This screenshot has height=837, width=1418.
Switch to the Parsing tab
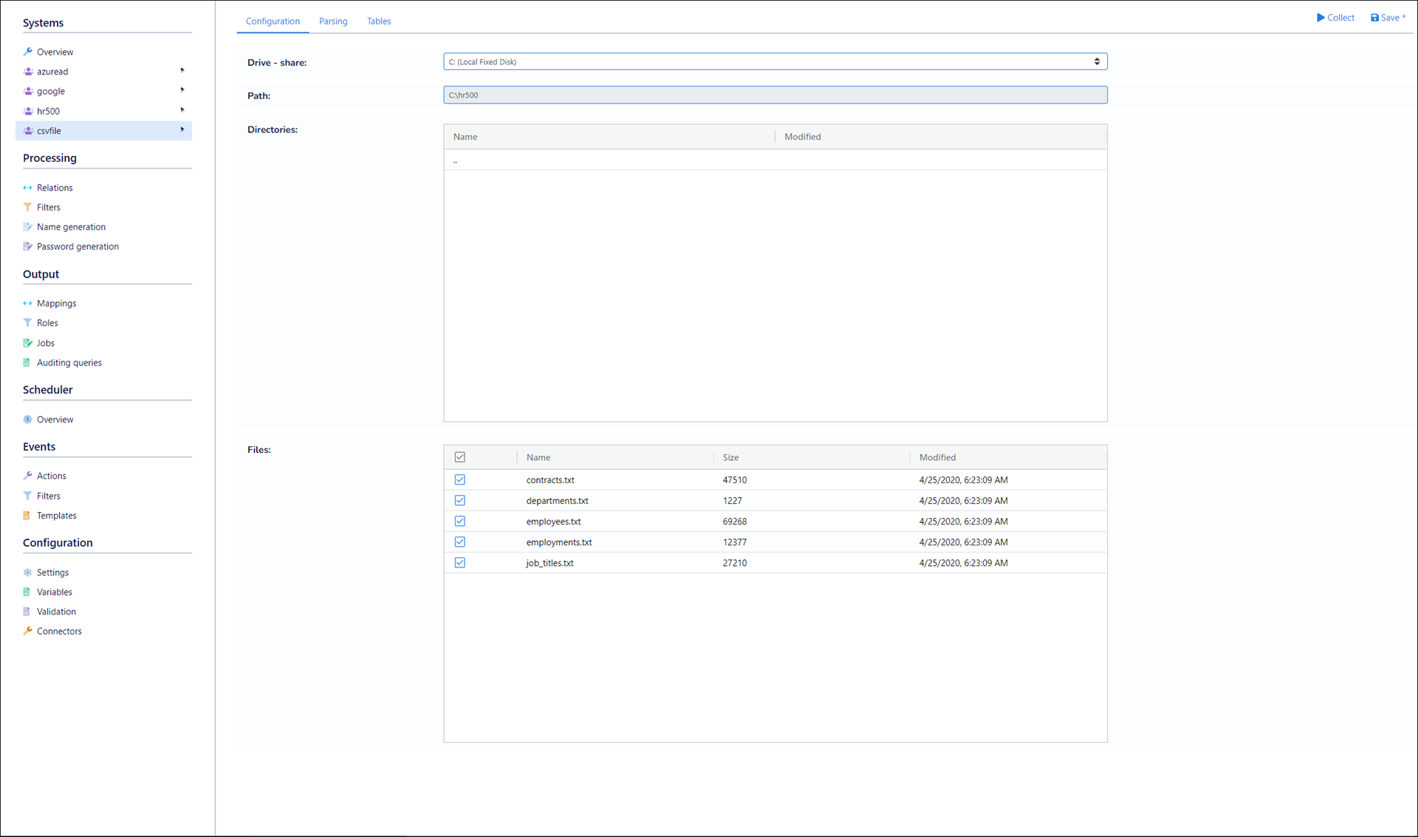point(333,21)
